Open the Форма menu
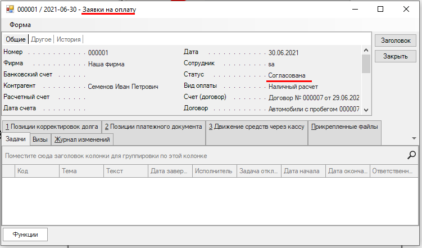The height and width of the screenshot is (248, 422). point(20,25)
